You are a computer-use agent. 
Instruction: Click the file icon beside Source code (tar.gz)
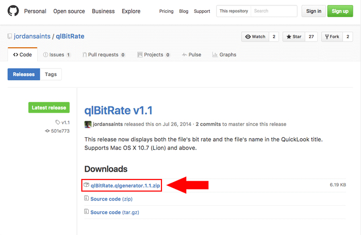(86, 211)
